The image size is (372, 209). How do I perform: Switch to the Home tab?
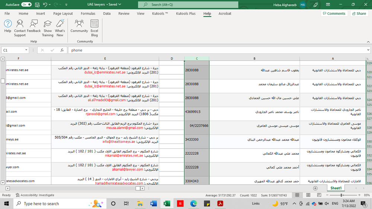click(x=23, y=13)
